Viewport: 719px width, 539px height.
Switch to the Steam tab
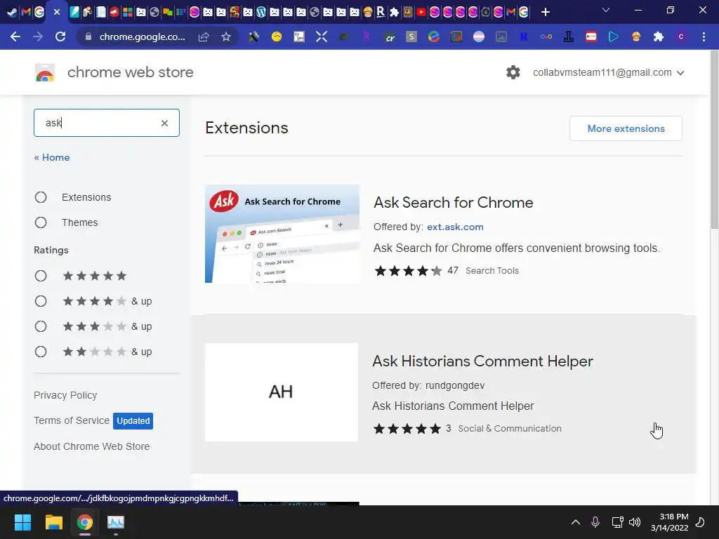click(x=13, y=12)
